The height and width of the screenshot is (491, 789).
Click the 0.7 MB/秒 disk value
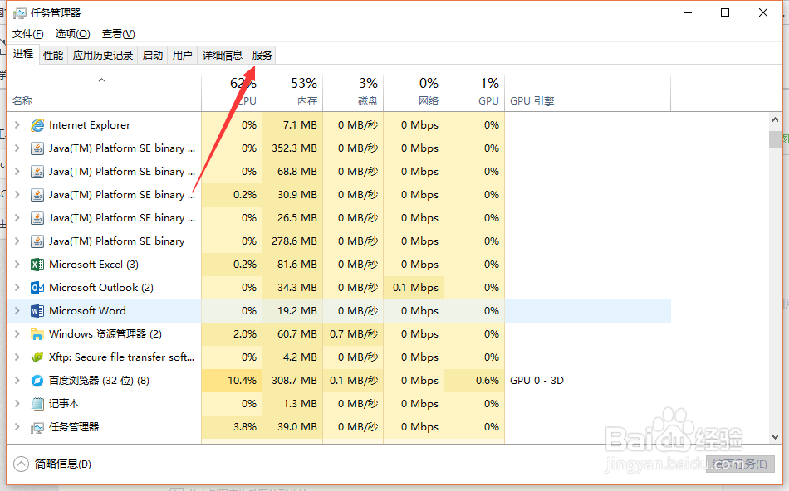click(354, 334)
